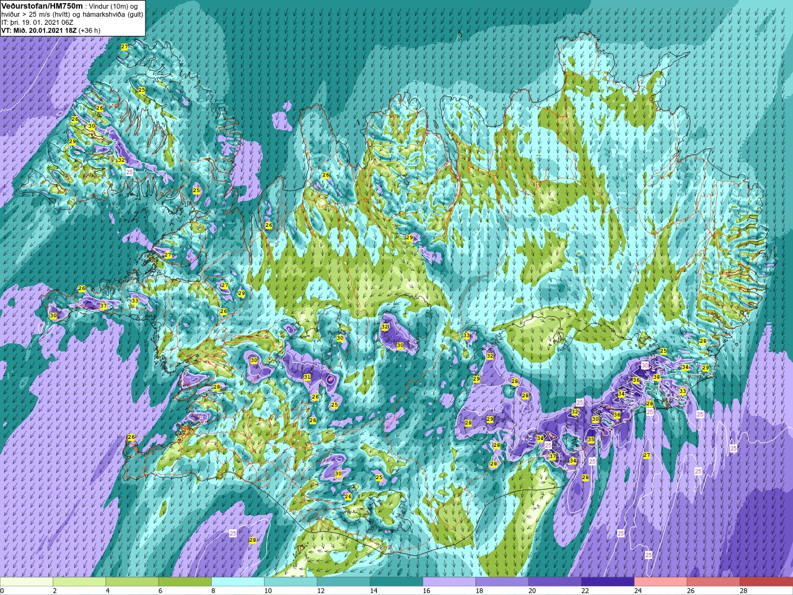Image resolution: width=793 pixels, height=595 pixels.
Task: Select the salmon 26–28 m/s legend swatch
Action: click(x=713, y=582)
